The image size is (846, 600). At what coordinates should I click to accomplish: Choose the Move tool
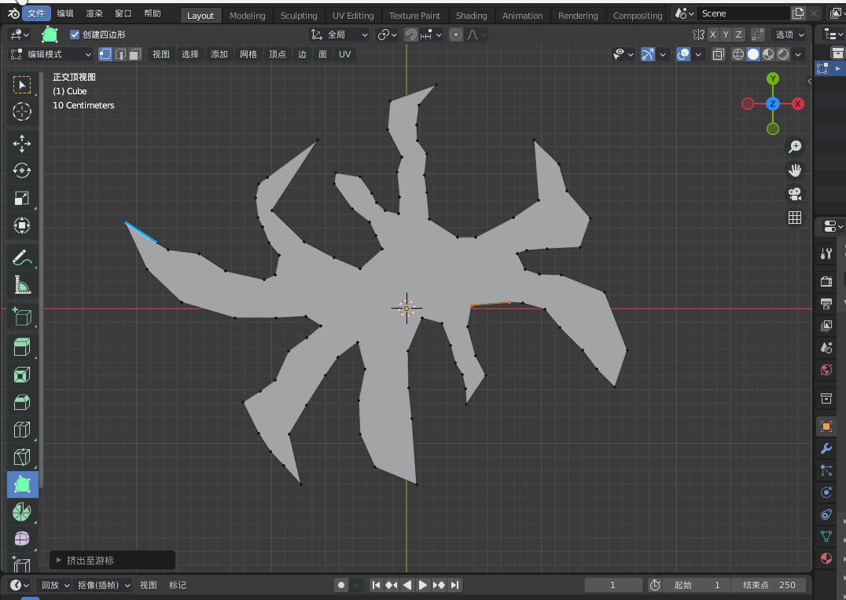pyautogui.click(x=21, y=144)
